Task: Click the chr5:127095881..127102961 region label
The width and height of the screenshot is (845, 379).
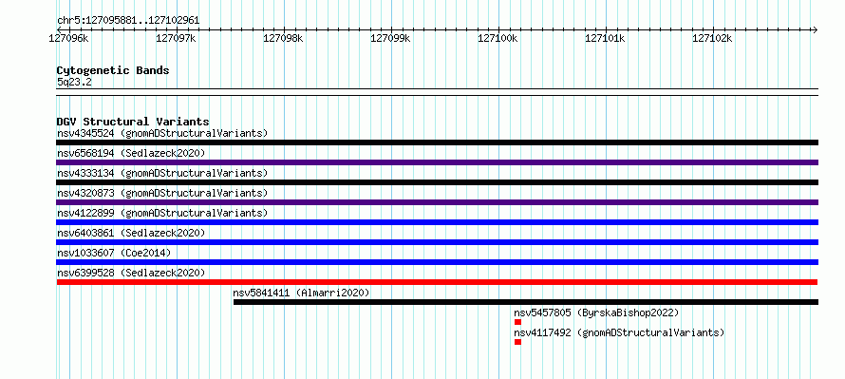Action: click(x=128, y=21)
